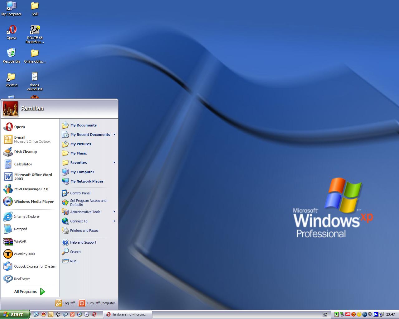
Task: Open Control Panel from the Start menu
Action: tap(80, 193)
